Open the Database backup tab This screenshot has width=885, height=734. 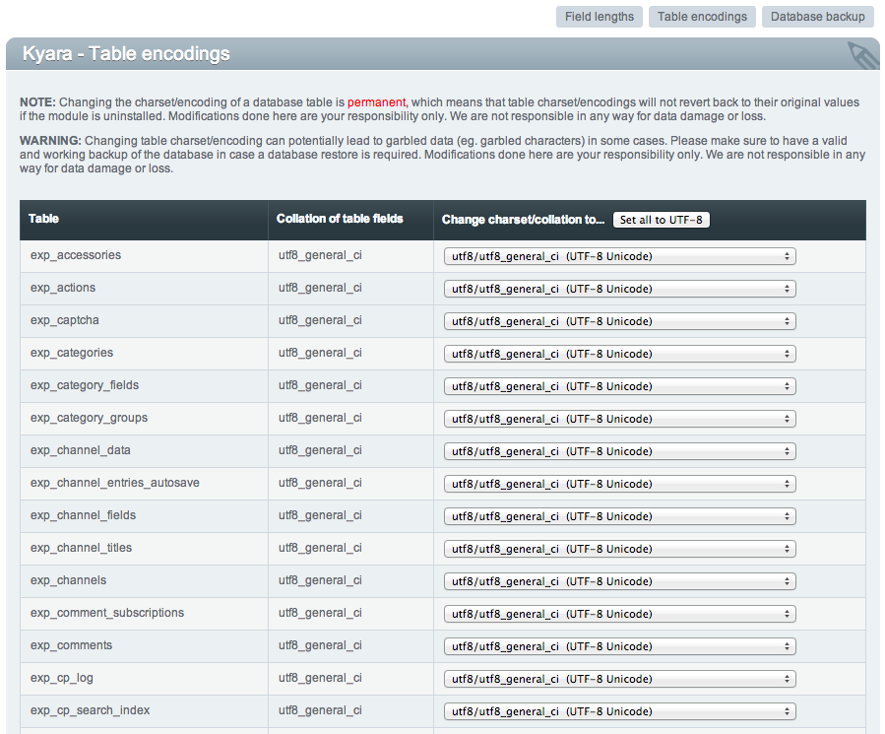(x=818, y=17)
